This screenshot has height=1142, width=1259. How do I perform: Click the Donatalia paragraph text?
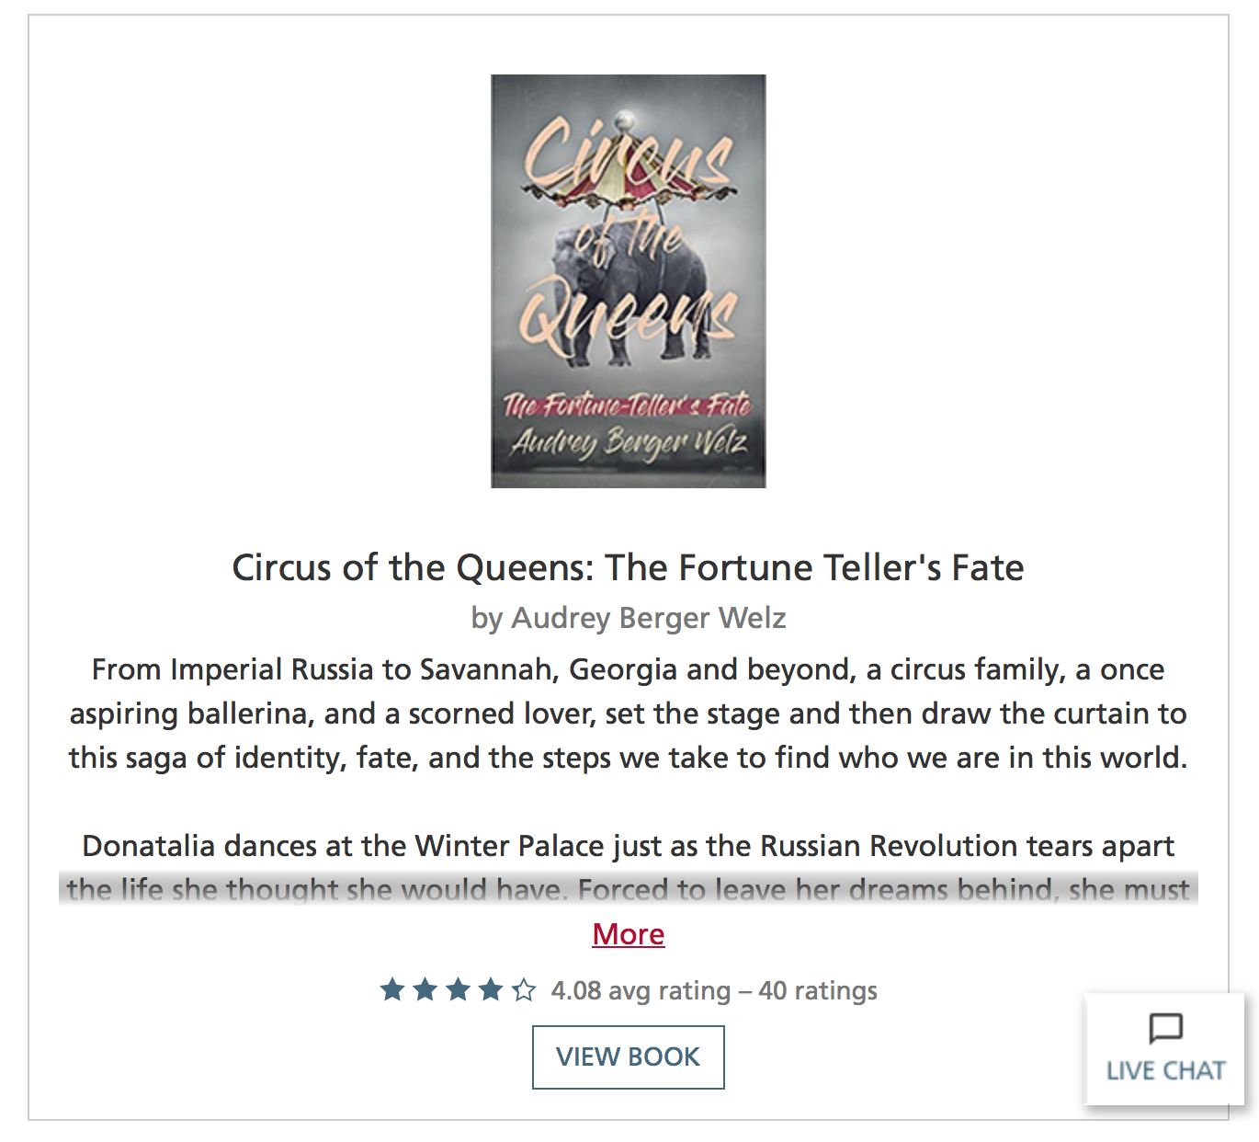[629, 846]
